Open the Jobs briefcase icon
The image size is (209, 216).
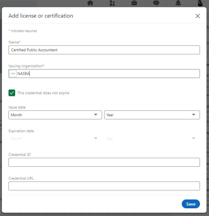[x=134, y=3]
